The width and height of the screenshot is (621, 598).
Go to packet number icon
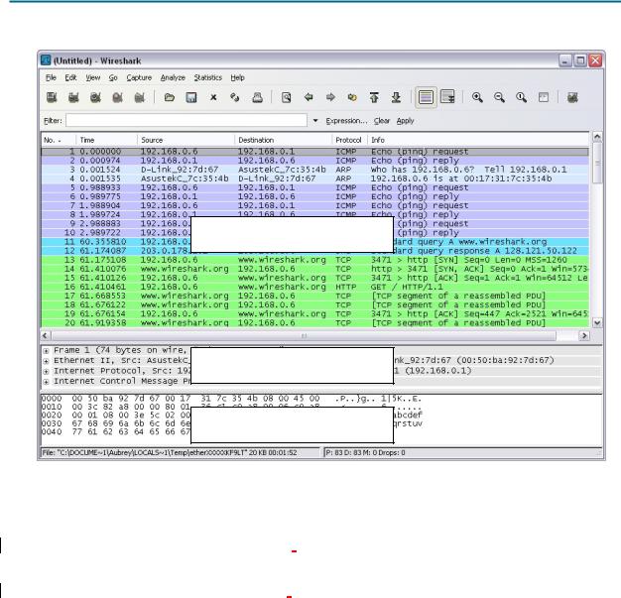click(352, 97)
